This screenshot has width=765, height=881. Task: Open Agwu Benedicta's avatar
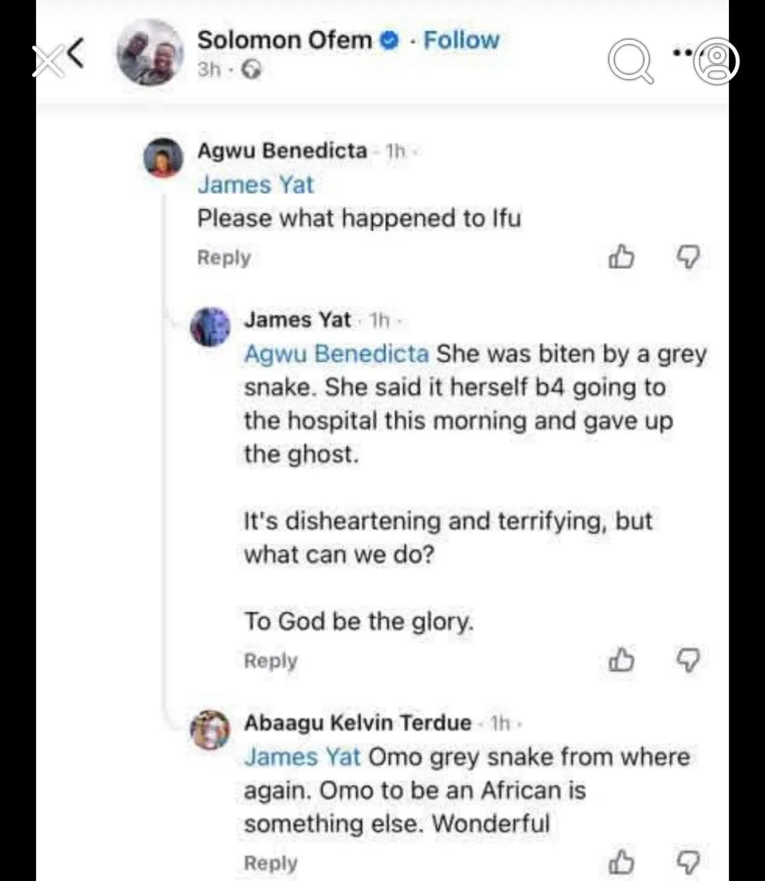click(163, 158)
